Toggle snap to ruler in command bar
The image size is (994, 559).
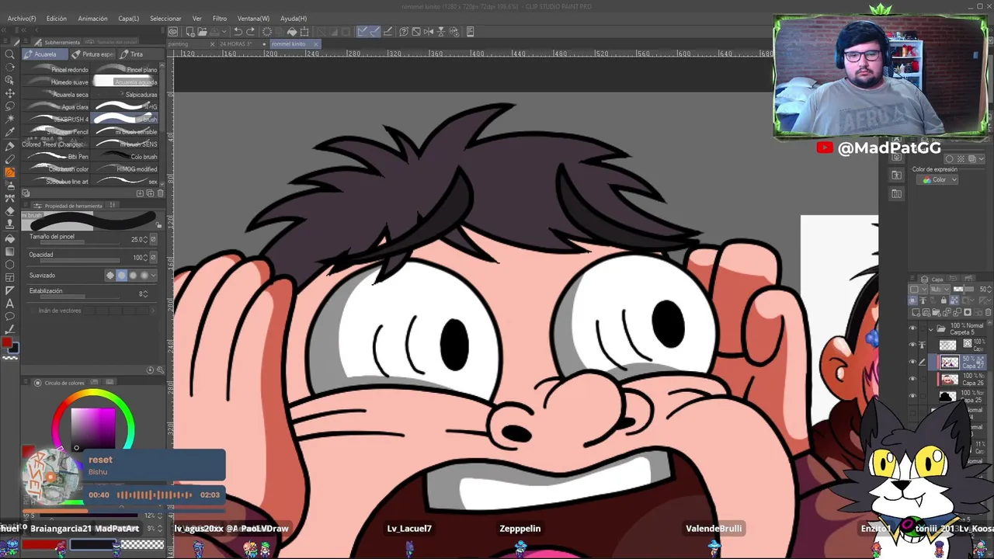pos(363,32)
